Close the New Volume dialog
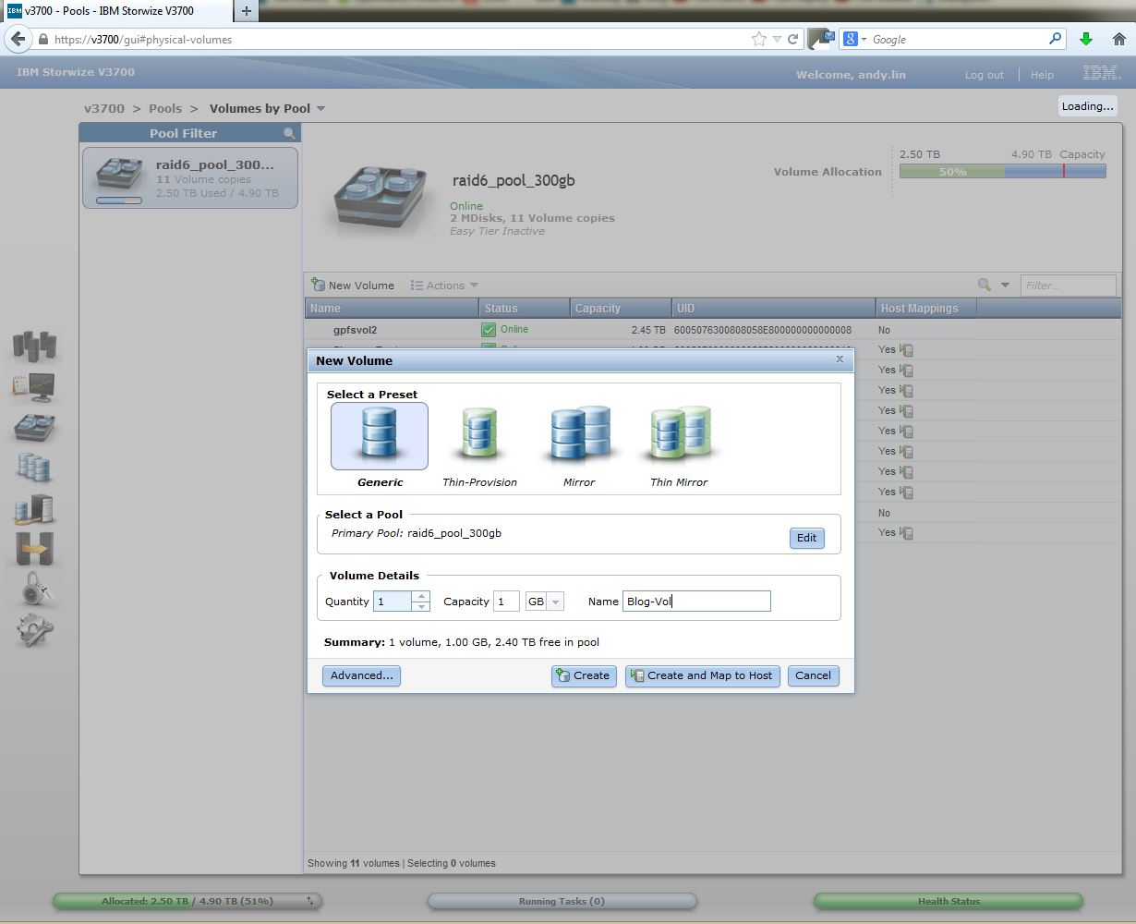 coord(840,359)
